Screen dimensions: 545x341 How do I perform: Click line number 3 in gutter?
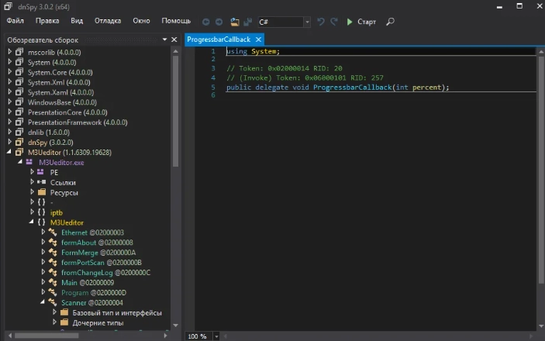coord(213,68)
